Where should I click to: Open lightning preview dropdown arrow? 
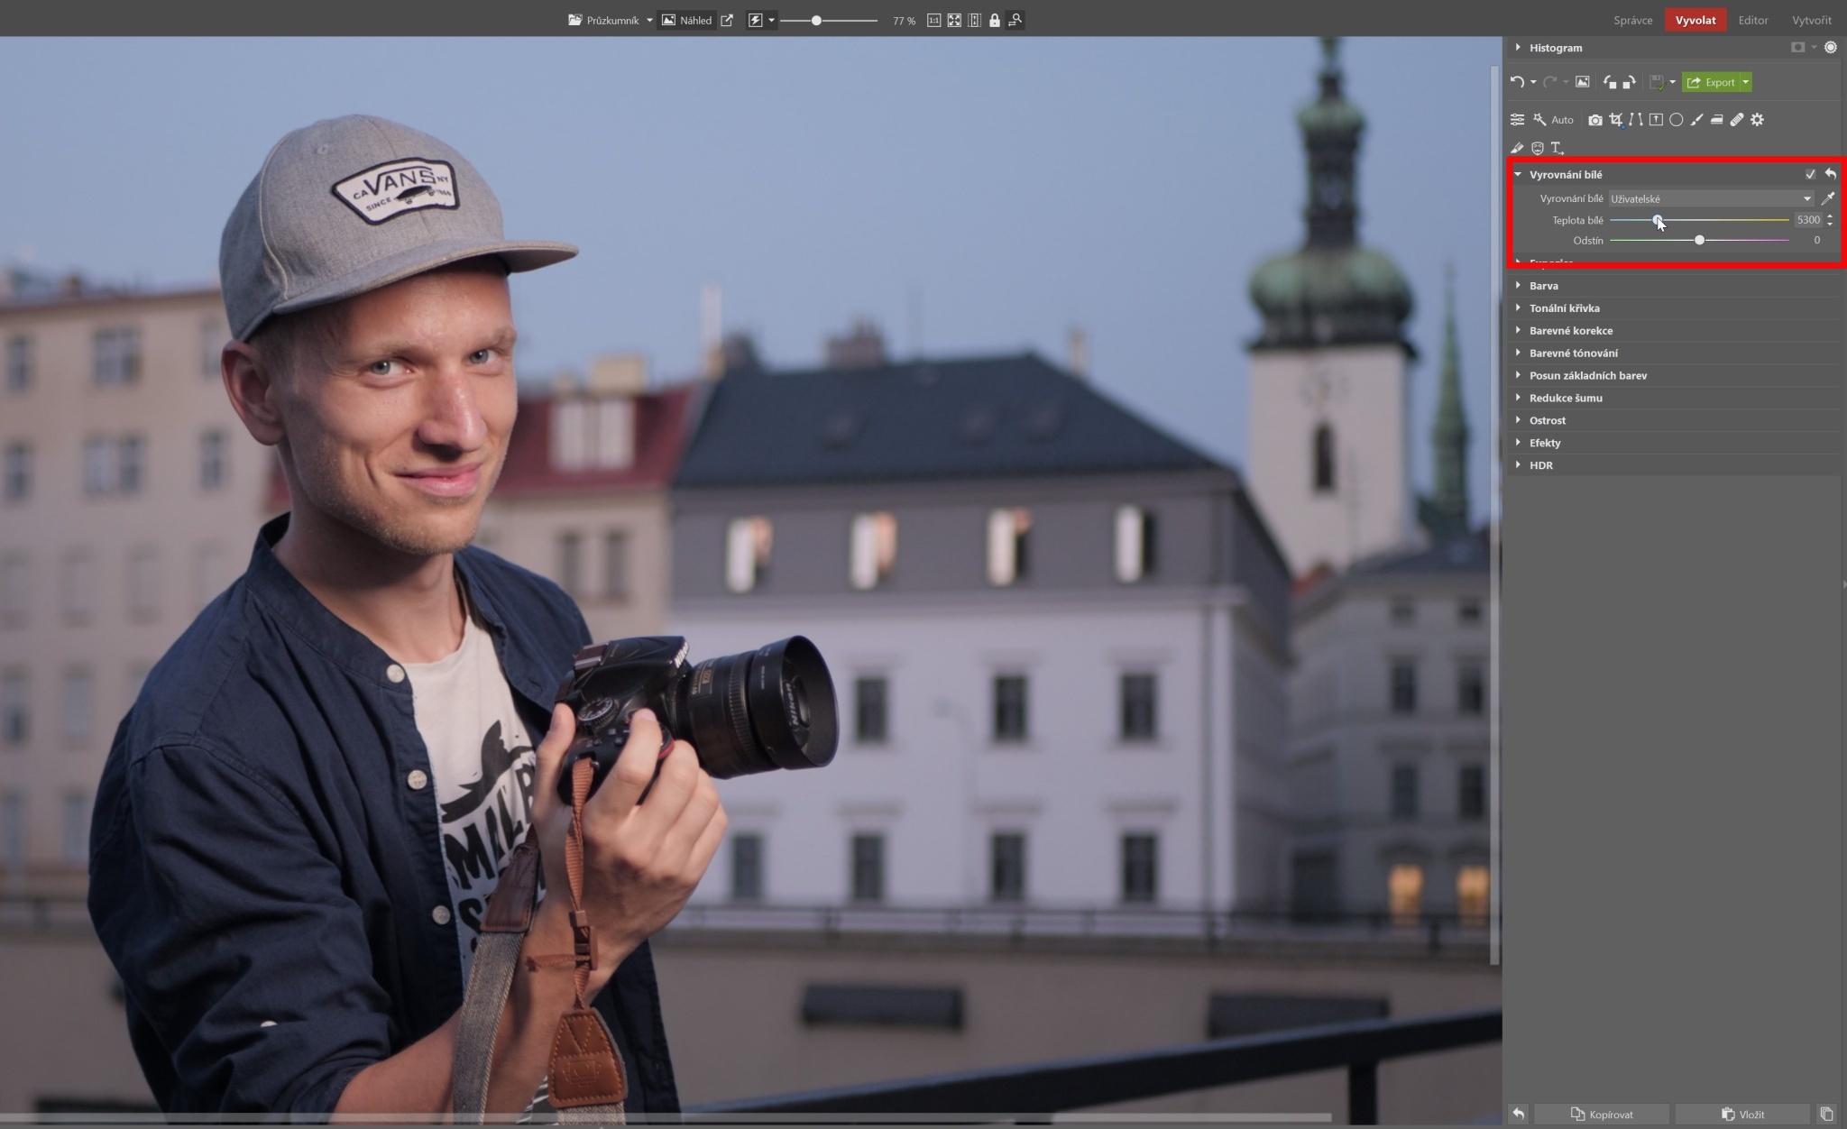(771, 20)
